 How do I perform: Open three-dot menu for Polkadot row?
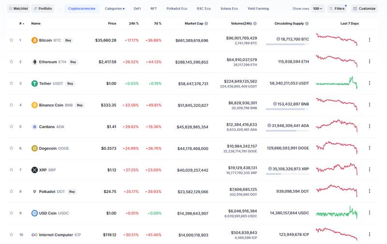[370, 191]
